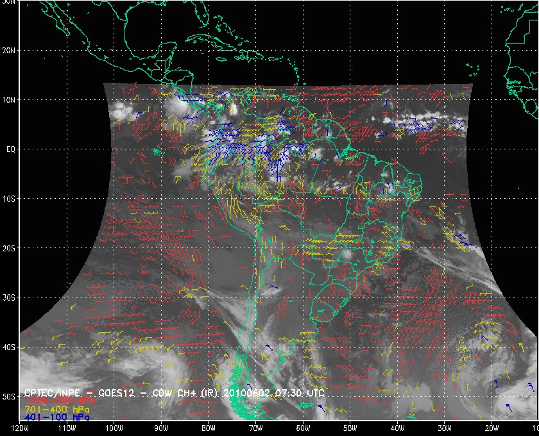Select the EQ equator label
This screenshot has height=436, width=539.
pyautogui.click(x=11, y=149)
